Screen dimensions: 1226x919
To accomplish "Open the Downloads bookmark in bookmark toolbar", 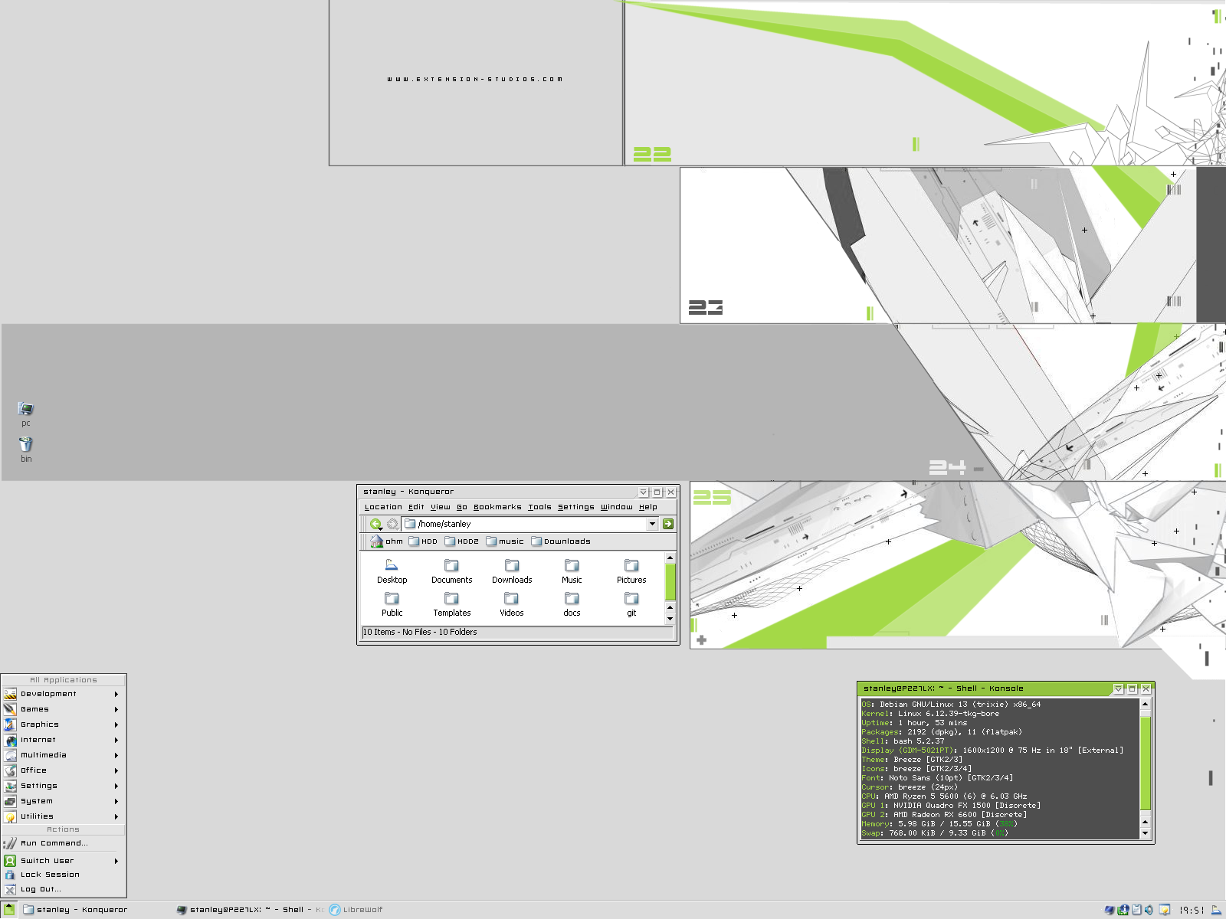I will tap(561, 541).
